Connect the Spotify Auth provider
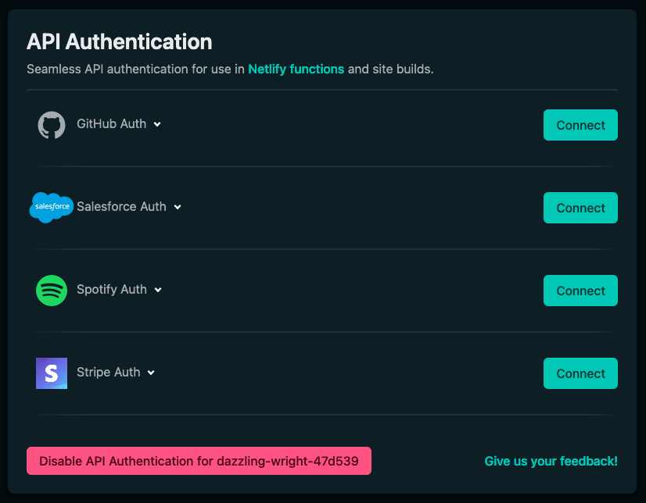Image resolution: width=646 pixels, height=503 pixels. click(580, 291)
